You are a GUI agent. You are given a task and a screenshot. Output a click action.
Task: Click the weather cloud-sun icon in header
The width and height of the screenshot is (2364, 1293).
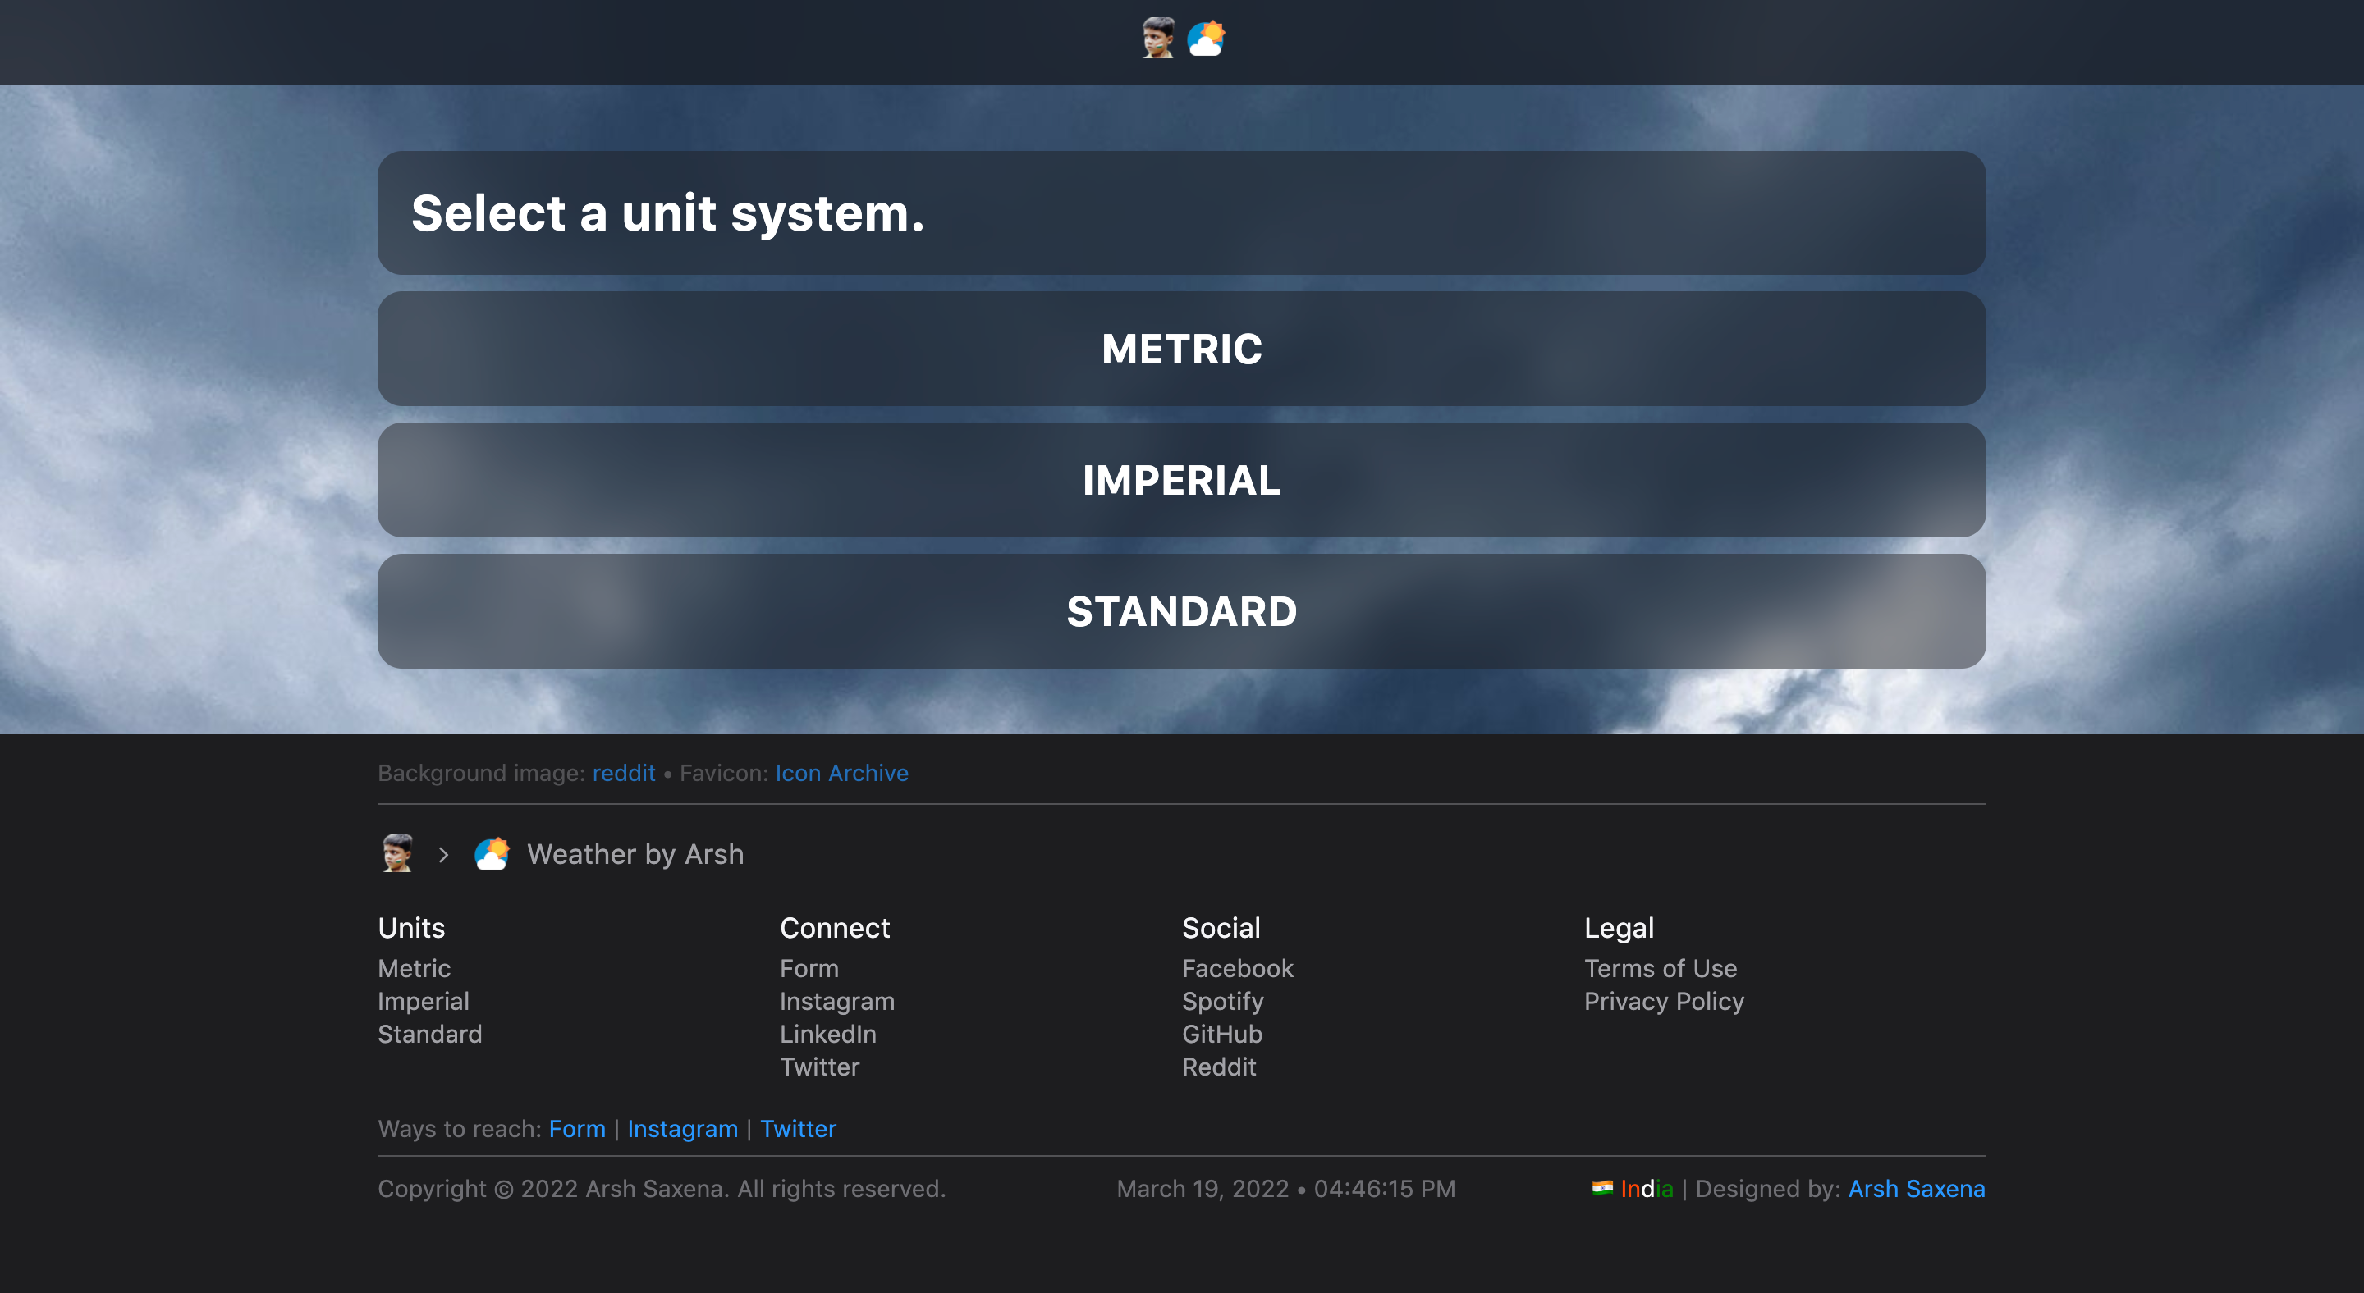pyautogui.click(x=1206, y=39)
